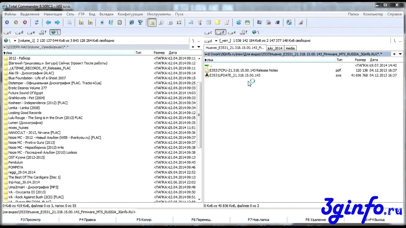Open the Навигация menu
This screenshot has width=406, height=228.
tap(53, 14)
